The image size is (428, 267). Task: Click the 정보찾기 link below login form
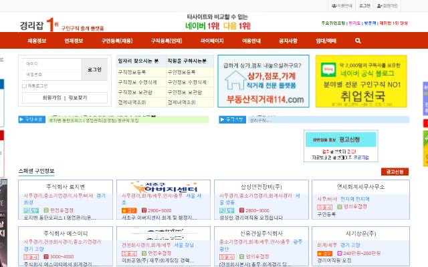tap(78, 97)
